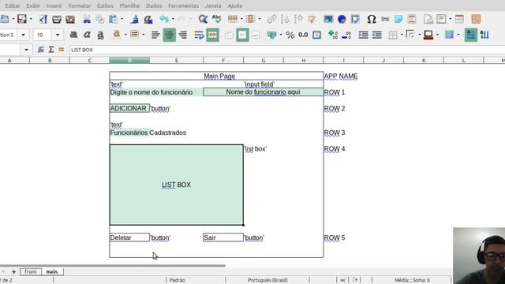Click the Copy icon
505x284 pixels.
100,19
